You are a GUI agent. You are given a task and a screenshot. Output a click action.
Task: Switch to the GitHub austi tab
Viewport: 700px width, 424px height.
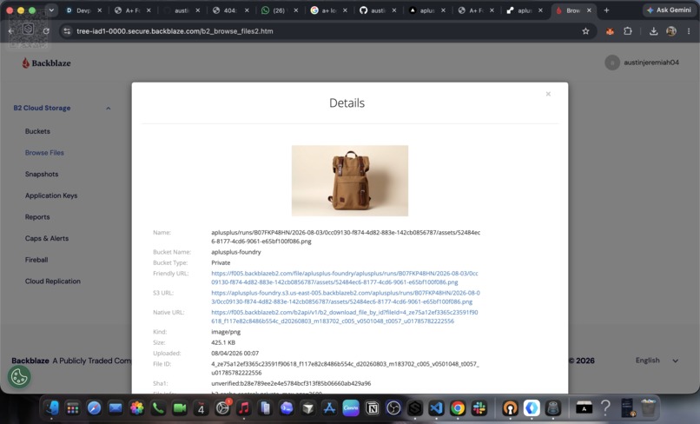(377, 10)
